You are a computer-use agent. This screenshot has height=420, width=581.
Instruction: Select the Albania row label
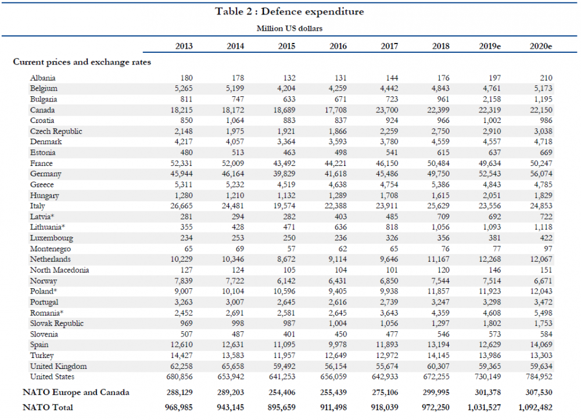(43, 78)
